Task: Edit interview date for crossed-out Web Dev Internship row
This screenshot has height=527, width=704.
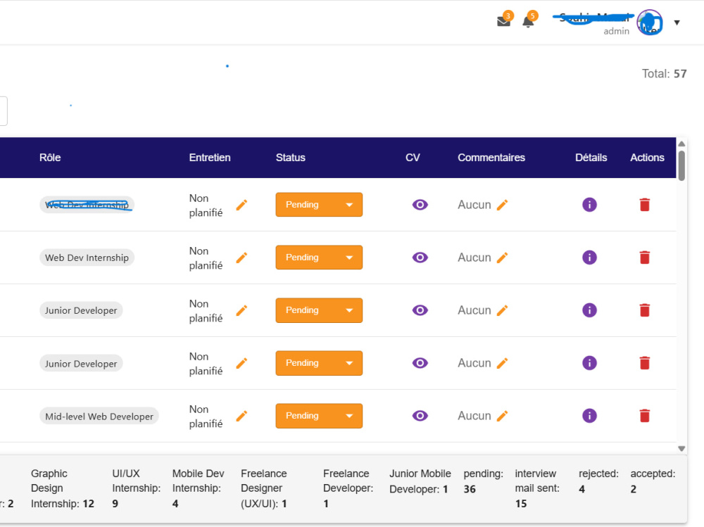Action: [241, 205]
